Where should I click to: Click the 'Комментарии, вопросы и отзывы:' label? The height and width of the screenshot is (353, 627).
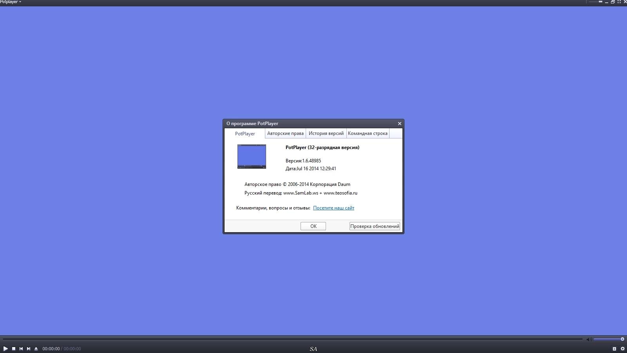[273, 208]
